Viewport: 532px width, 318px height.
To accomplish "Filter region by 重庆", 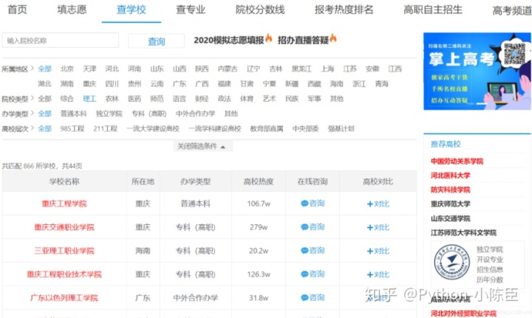I will [x=89, y=83].
